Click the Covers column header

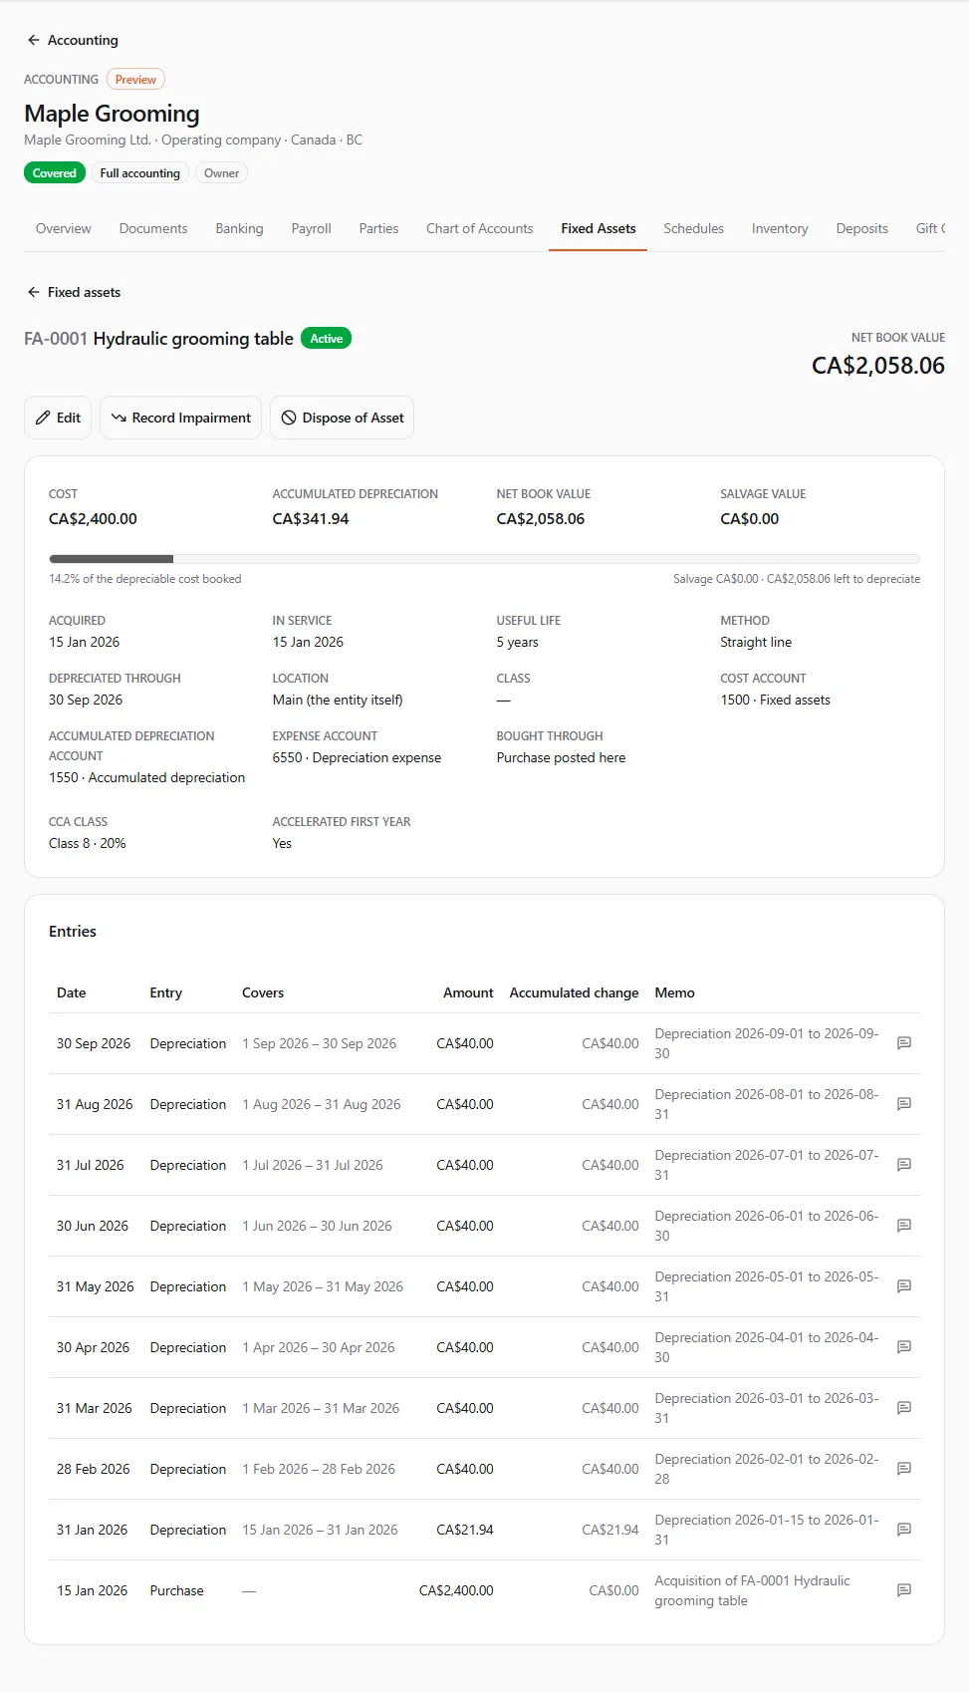point(263,992)
